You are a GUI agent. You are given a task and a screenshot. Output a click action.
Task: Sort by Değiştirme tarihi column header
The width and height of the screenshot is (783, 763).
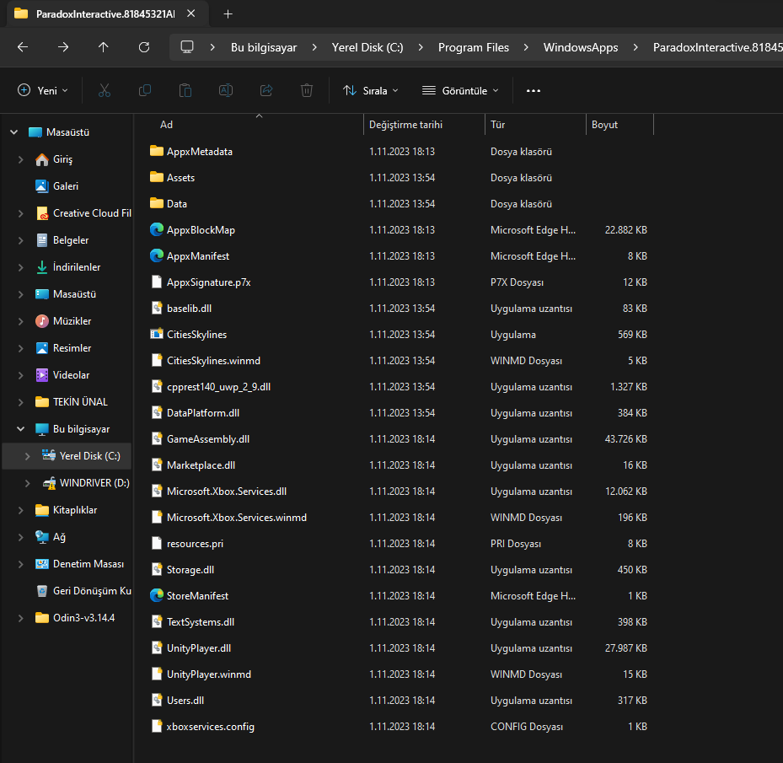coord(405,125)
